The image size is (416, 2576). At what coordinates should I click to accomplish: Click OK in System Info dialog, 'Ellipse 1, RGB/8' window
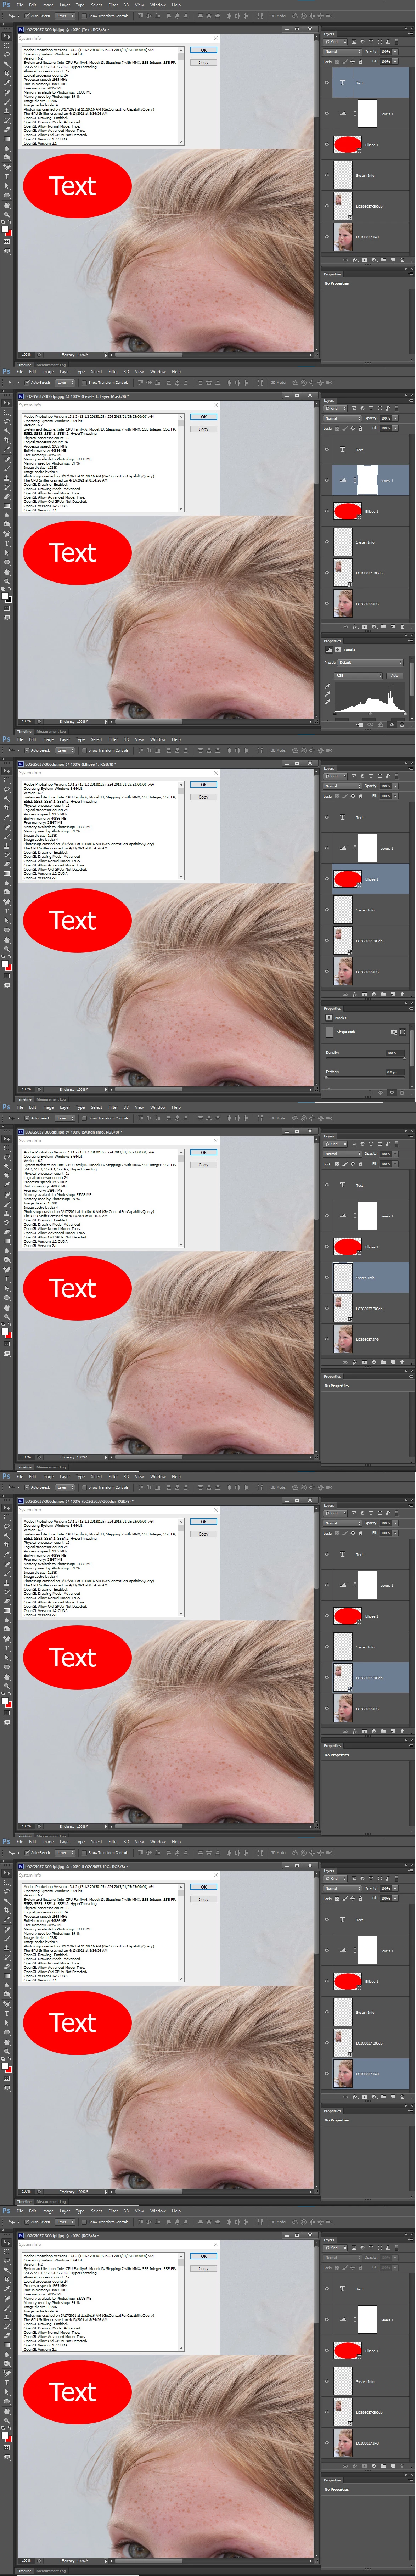click(x=203, y=784)
